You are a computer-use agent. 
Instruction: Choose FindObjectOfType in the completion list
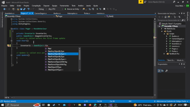coord(55,67)
